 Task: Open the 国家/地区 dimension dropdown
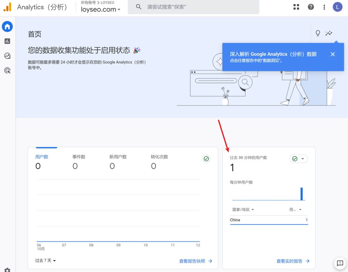[243, 209]
